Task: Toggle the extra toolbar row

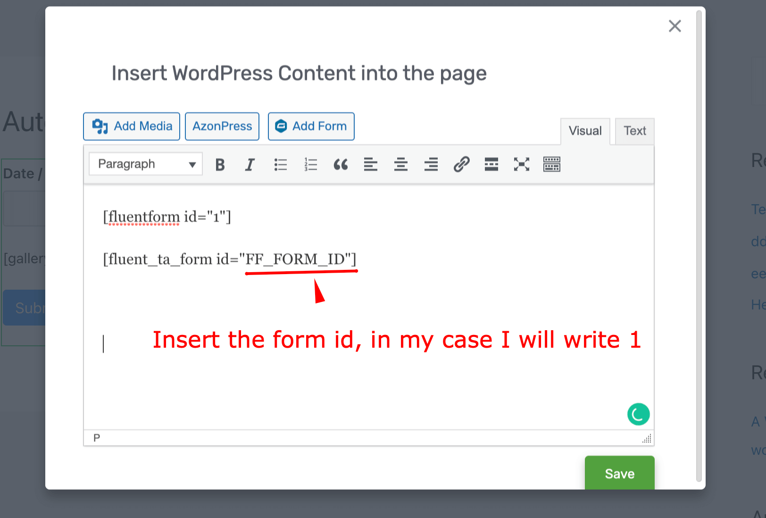Action: 552,165
